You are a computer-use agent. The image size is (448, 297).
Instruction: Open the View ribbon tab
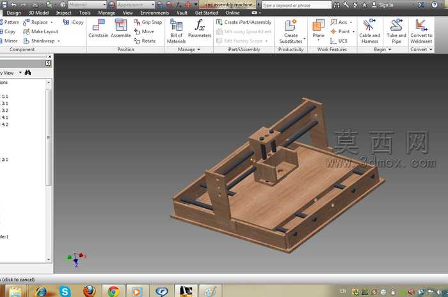(128, 13)
